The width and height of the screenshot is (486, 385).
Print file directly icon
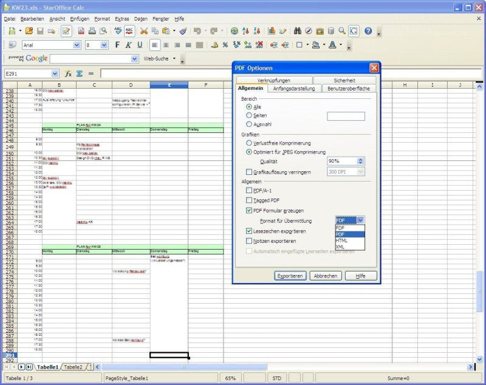tap(92, 31)
